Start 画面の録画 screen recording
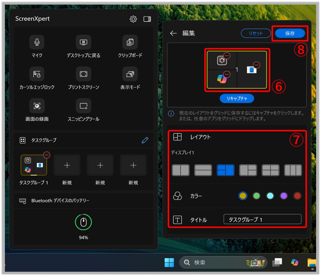321x276 pixels. (37, 106)
